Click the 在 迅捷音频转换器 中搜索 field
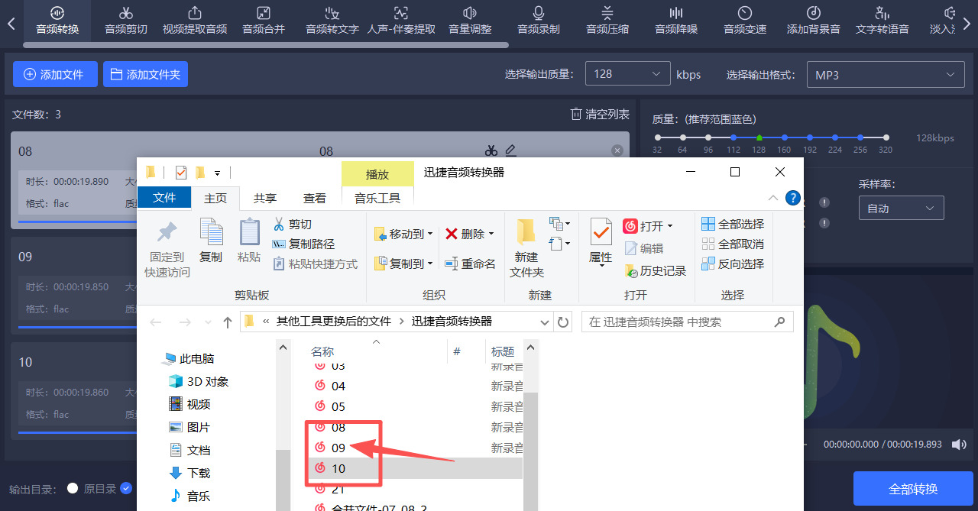Image resolution: width=978 pixels, height=511 pixels. coord(687,322)
